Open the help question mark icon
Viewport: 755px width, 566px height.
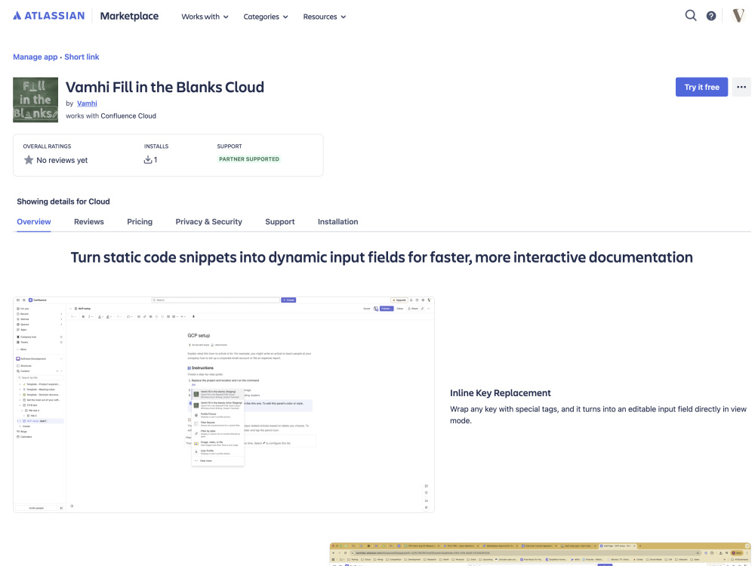pos(710,16)
